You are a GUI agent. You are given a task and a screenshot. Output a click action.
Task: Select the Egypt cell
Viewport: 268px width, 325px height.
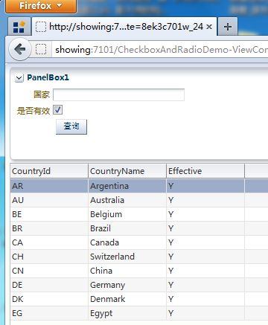[x=127, y=313]
